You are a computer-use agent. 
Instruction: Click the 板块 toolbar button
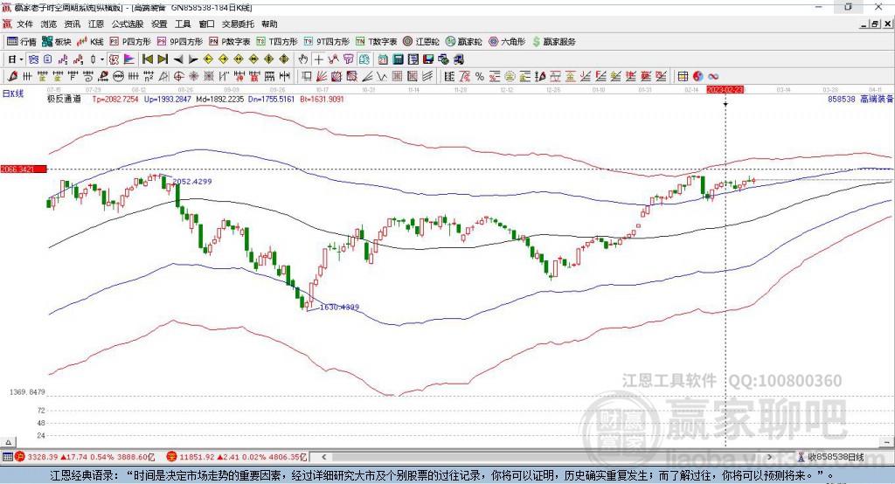57,42
